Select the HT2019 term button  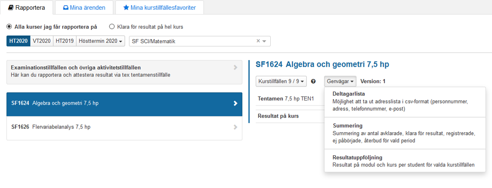[x=64, y=41]
